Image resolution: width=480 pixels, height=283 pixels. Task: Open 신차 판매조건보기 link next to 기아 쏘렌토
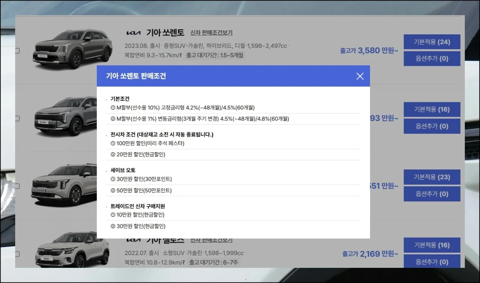pos(211,33)
